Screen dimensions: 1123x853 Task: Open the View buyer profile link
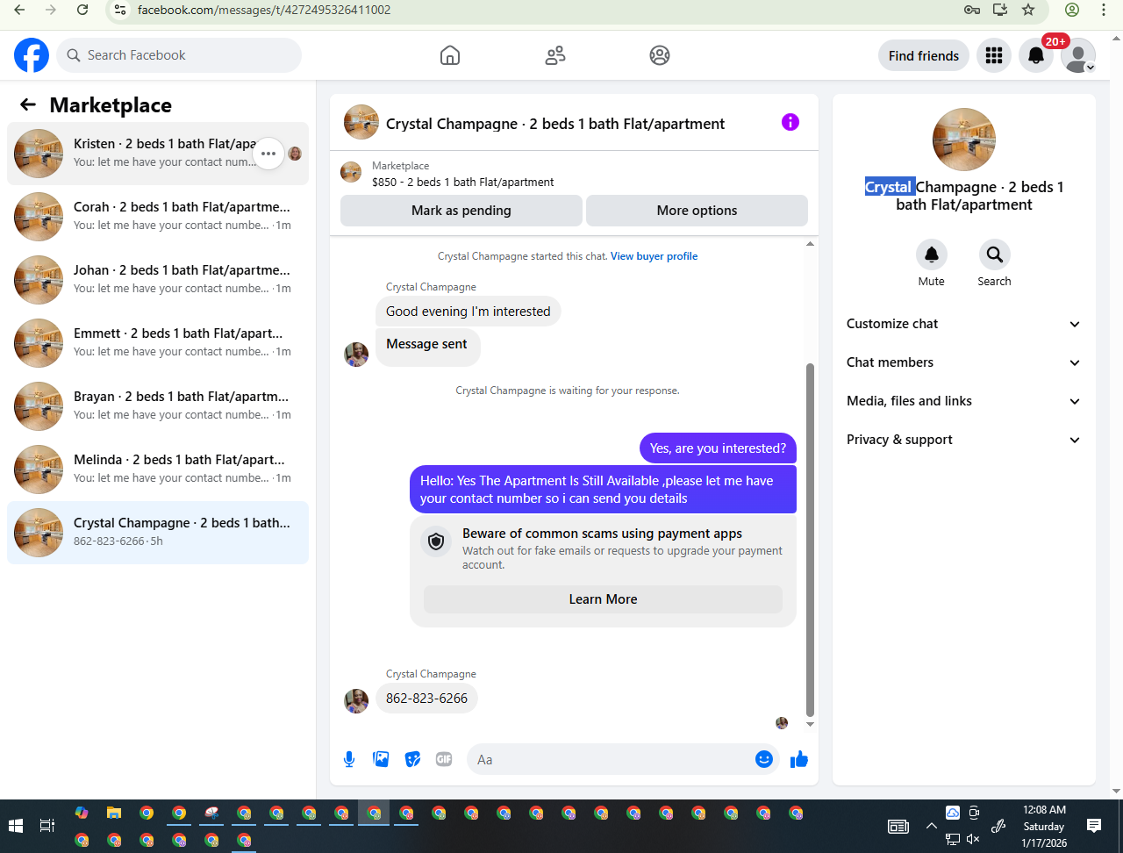pyautogui.click(x=654, y=256)
